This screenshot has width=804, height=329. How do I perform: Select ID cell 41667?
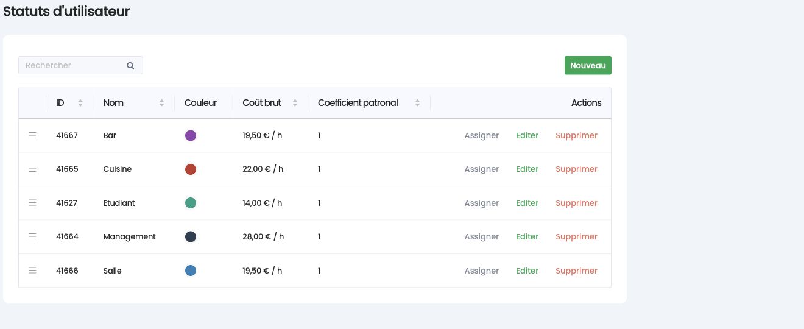click(x=67, y=135)
